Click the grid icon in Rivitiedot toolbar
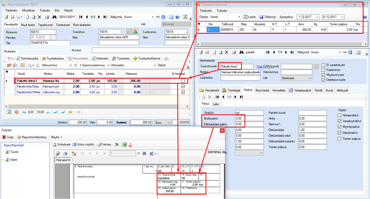The height and width of the screenshot is (199, 370). pos(23,65)
